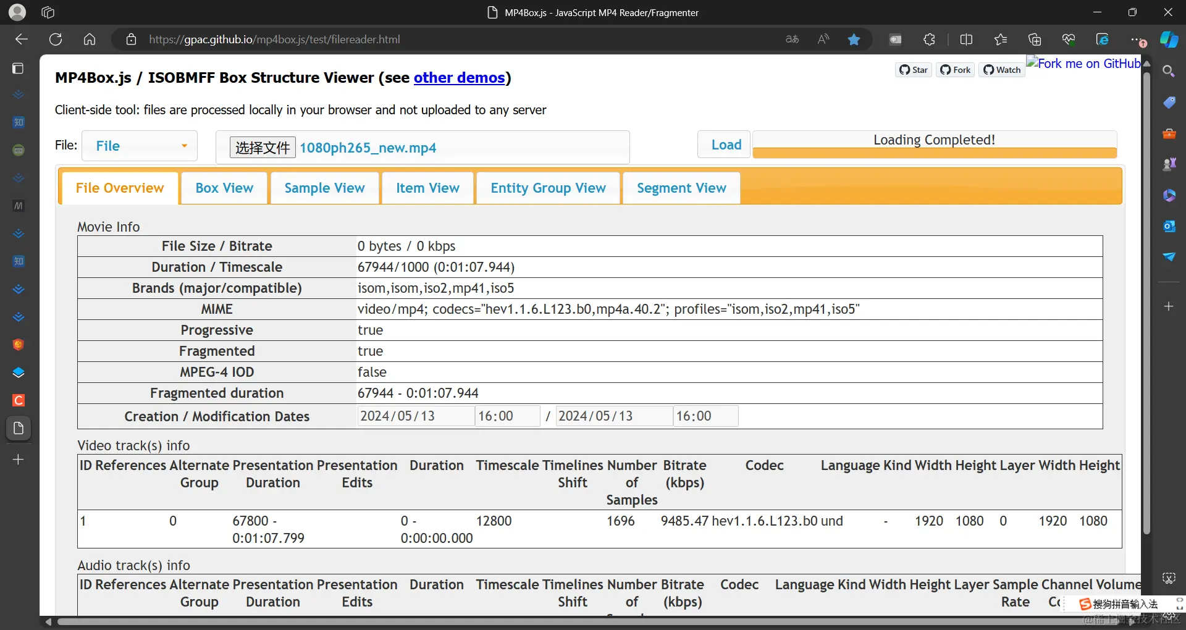
Task: Open the Sample View tab
Action: 324,188
